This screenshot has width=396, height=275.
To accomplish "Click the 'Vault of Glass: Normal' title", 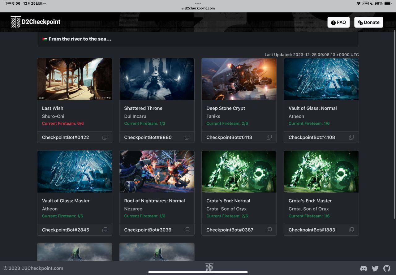I will click(312, 108).
